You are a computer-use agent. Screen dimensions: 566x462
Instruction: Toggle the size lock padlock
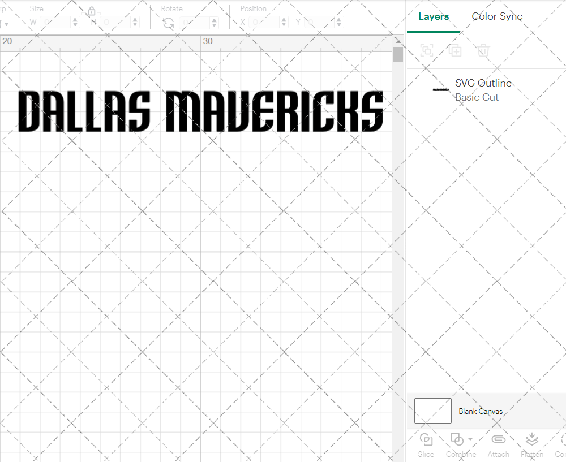[x=91, y=11]
